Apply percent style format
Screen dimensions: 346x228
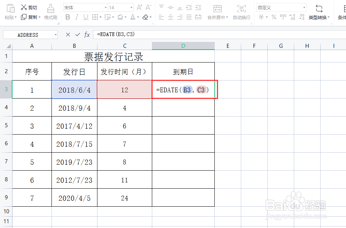click(274, 17)
